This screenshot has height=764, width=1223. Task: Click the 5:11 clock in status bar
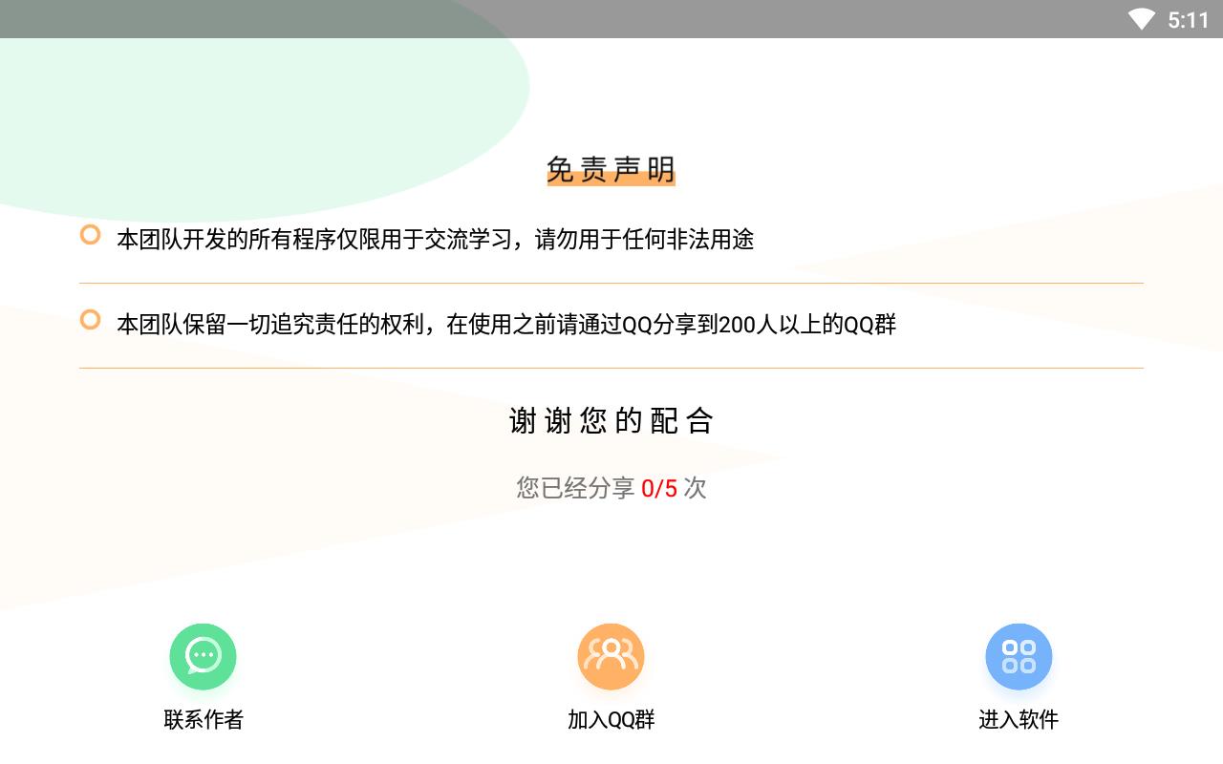pos(1189,20)
